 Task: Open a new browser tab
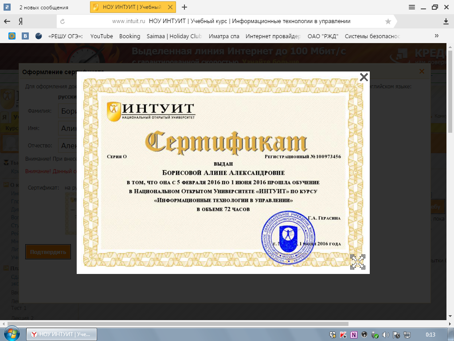click(184, 7)
